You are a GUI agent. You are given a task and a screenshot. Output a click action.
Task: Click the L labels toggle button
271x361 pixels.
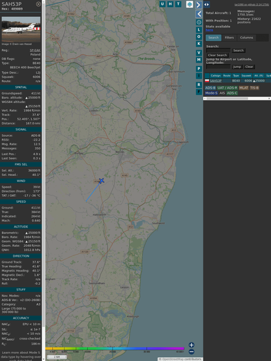[199, 30]
